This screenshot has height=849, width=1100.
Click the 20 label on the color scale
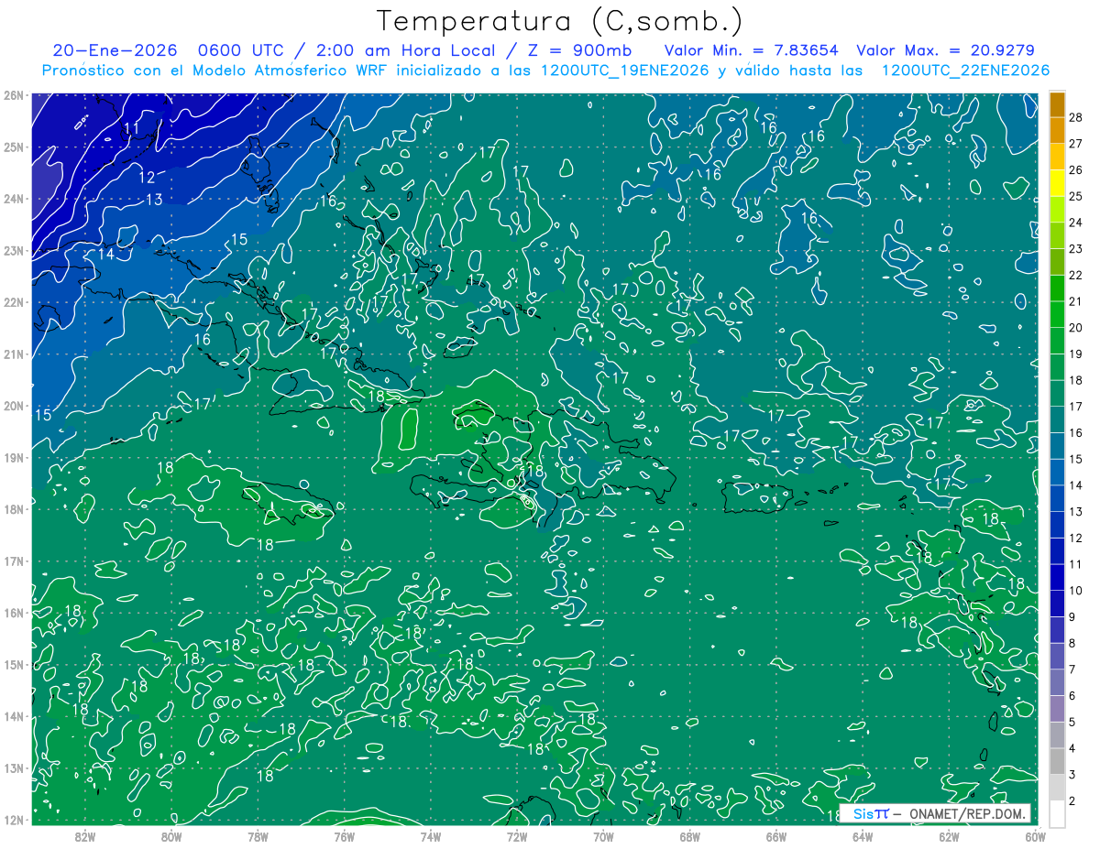tap(1075, 328)
